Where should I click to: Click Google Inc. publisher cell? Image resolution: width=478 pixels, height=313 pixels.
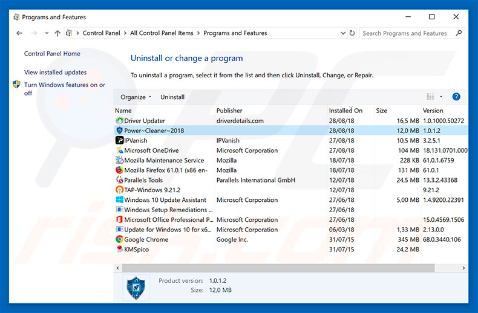[x=232, y=239]
